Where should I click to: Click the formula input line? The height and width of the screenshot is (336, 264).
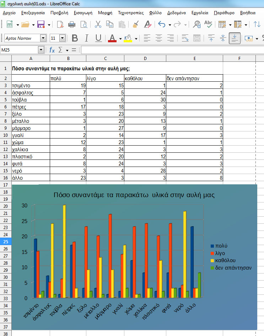(x=171, y=50)
